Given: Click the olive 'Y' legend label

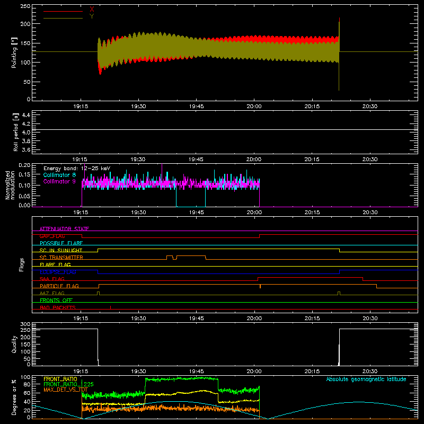Looking at the screenshot, I should (x=92, y=16).
